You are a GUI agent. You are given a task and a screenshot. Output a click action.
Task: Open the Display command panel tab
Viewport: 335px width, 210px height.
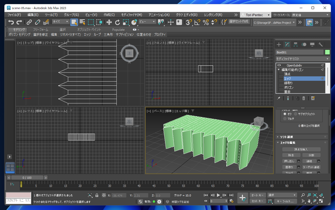(312, 44)
